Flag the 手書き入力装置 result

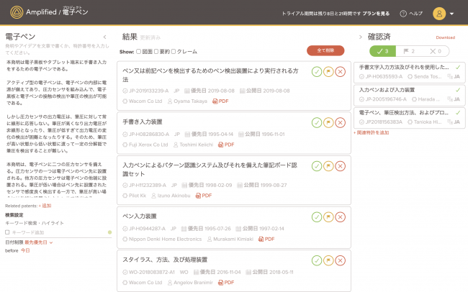[x=328, y=123]
